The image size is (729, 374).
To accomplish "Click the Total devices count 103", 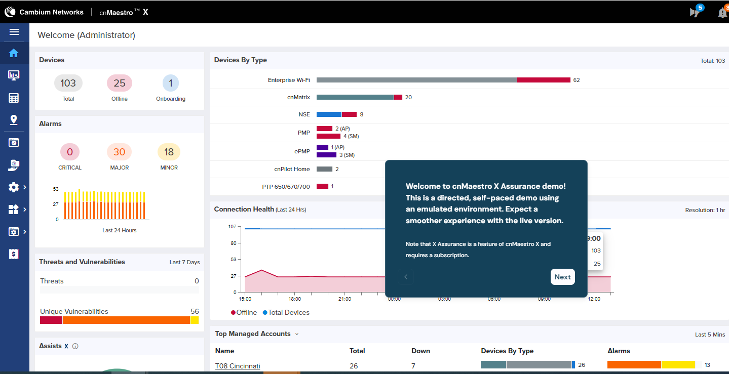I will pos(68,83).
